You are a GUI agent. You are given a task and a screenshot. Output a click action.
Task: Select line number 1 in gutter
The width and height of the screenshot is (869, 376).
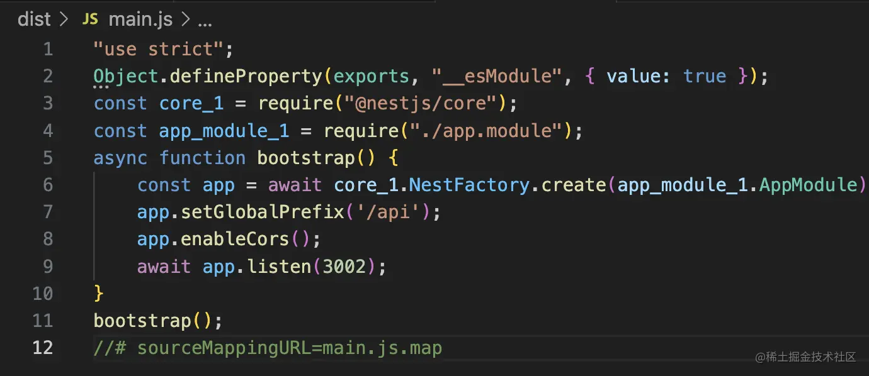click(x=48, y=49)
